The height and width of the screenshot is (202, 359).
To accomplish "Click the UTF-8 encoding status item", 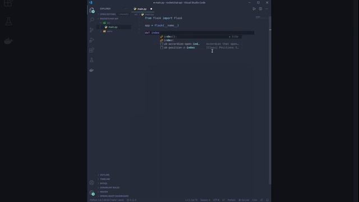I will (x=216, y=200).
